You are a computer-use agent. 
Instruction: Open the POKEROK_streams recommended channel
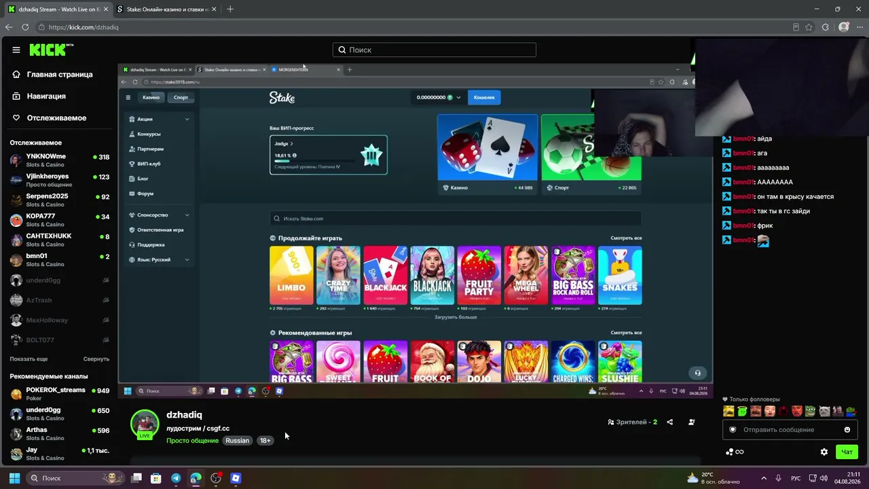(x=60, y=394)
